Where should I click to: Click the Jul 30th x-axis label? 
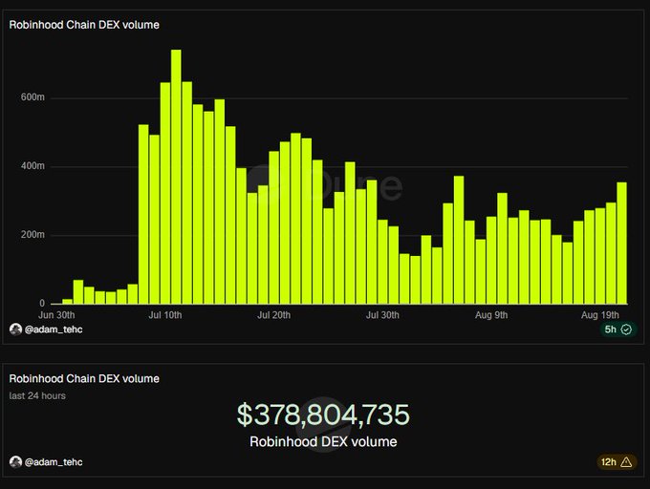pyautogui.click(x=382, y=315)
